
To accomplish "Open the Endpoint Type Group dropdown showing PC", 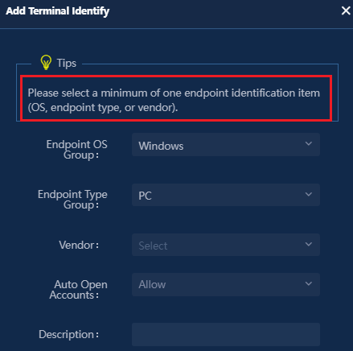I will click(x=226, y=195).
